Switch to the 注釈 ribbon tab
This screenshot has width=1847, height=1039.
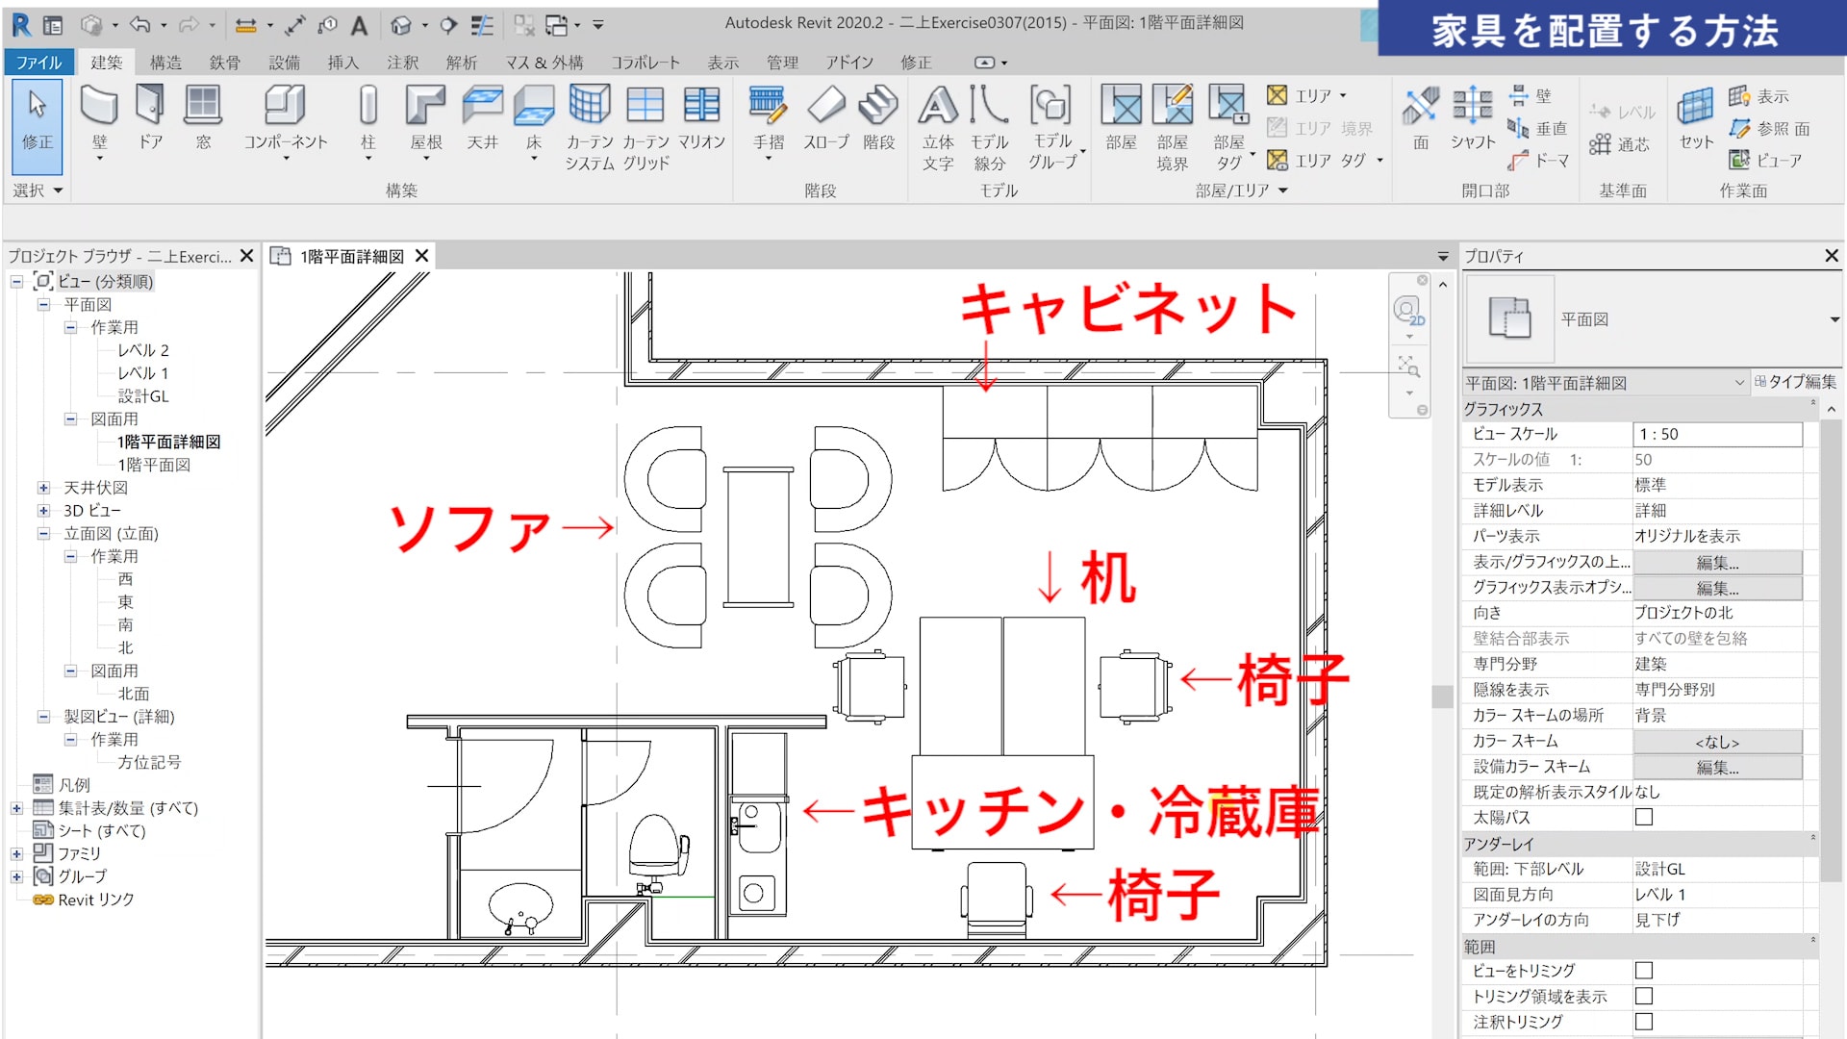pos(402,63)
